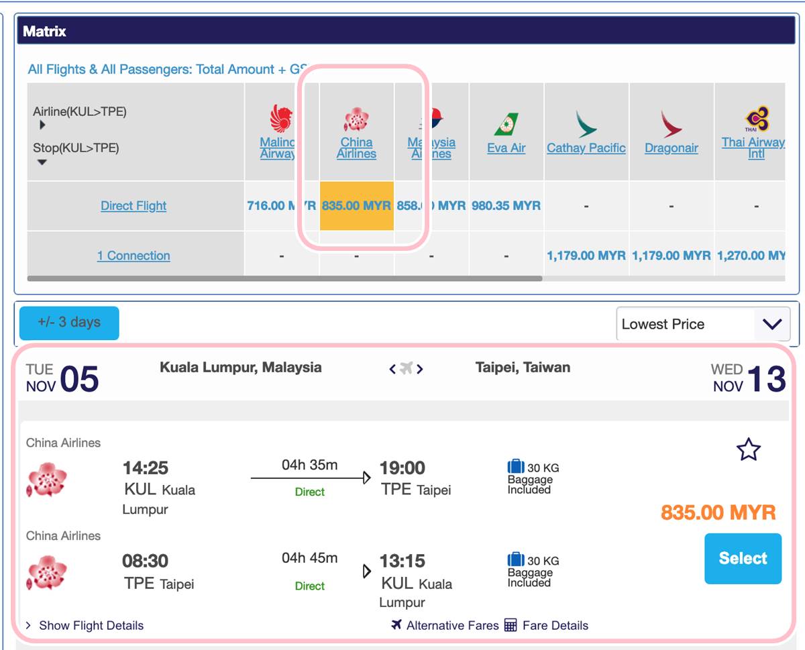Filter by the Direct Flight row link
Image resolution: width=805 pixels, height=650 pixels.
click(x=133, y=206)
